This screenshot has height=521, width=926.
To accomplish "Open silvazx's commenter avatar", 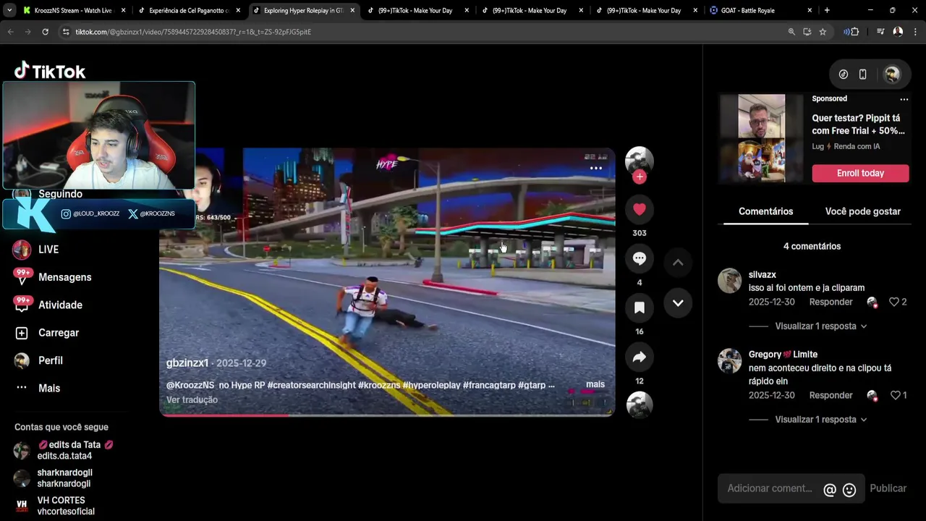I will click(729, 281).
